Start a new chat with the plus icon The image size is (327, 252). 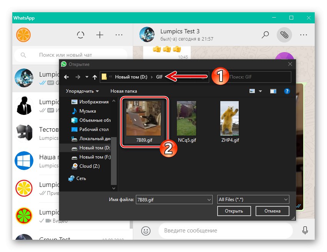click(x=99, y=34)
